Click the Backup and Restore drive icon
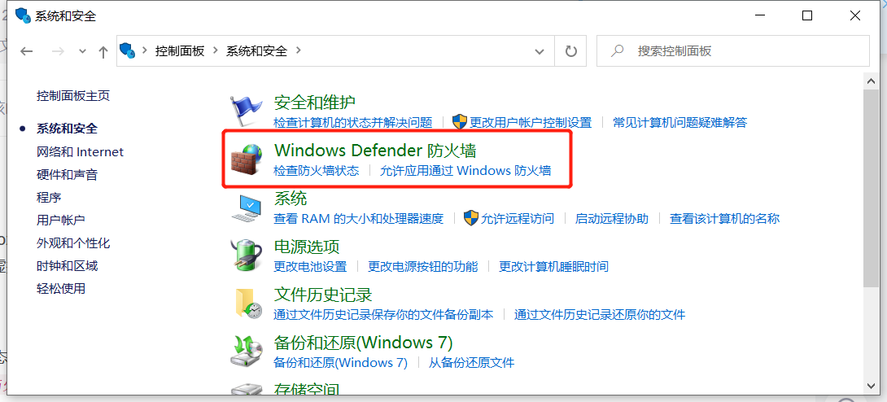The image size is (887, 402). [247, 352]
